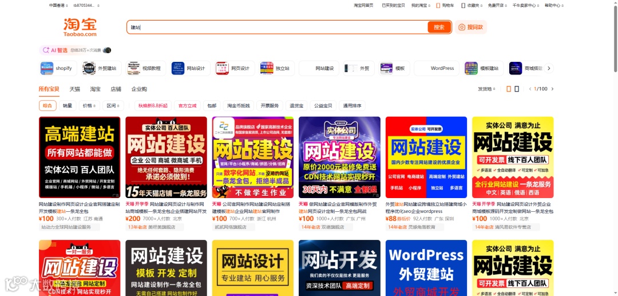
Task: Go to next results page arrow
Action: pyautogui.click(x=552, y=89)
